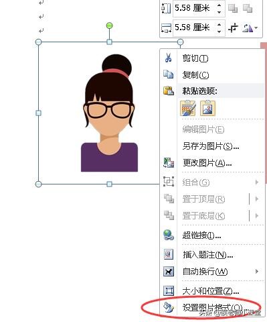The width and height of the screenshot is (267, 322).
Task: Click the bottom-middle sizing handle
Action: click(109, 184)
